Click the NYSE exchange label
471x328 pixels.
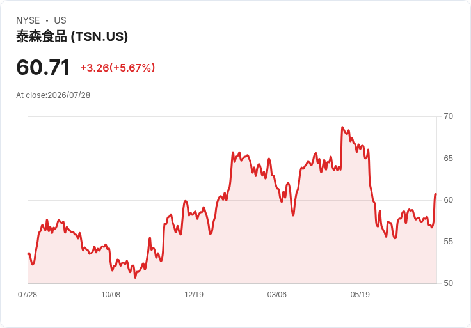coord(28,20)
